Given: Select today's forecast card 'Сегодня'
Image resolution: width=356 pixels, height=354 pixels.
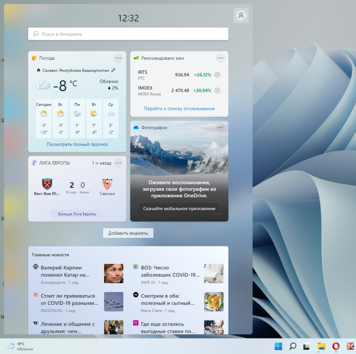Looking at the screenshot, I should pos(44,118).
